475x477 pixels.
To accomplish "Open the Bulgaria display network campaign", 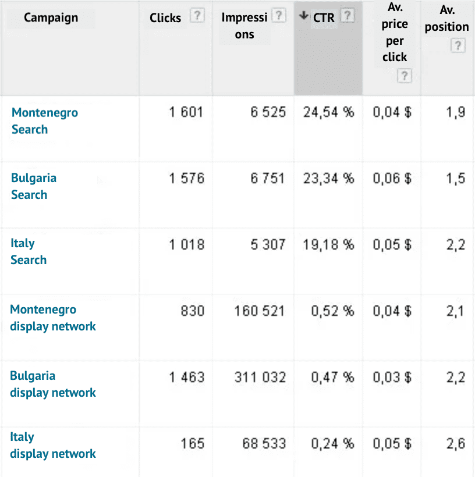I will (52, 384).
